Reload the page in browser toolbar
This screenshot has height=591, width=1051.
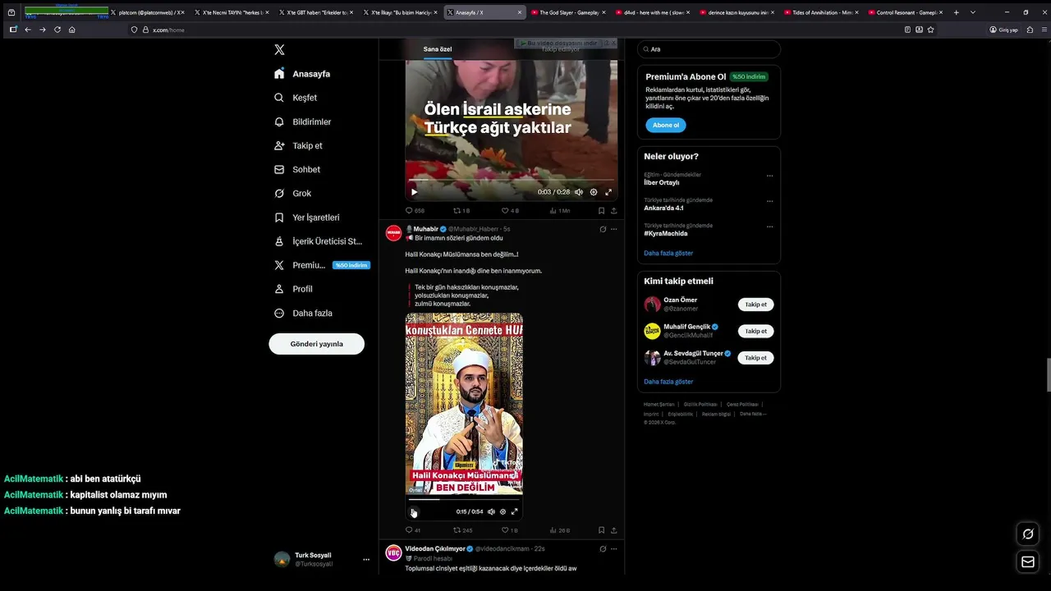click(57, 30)
